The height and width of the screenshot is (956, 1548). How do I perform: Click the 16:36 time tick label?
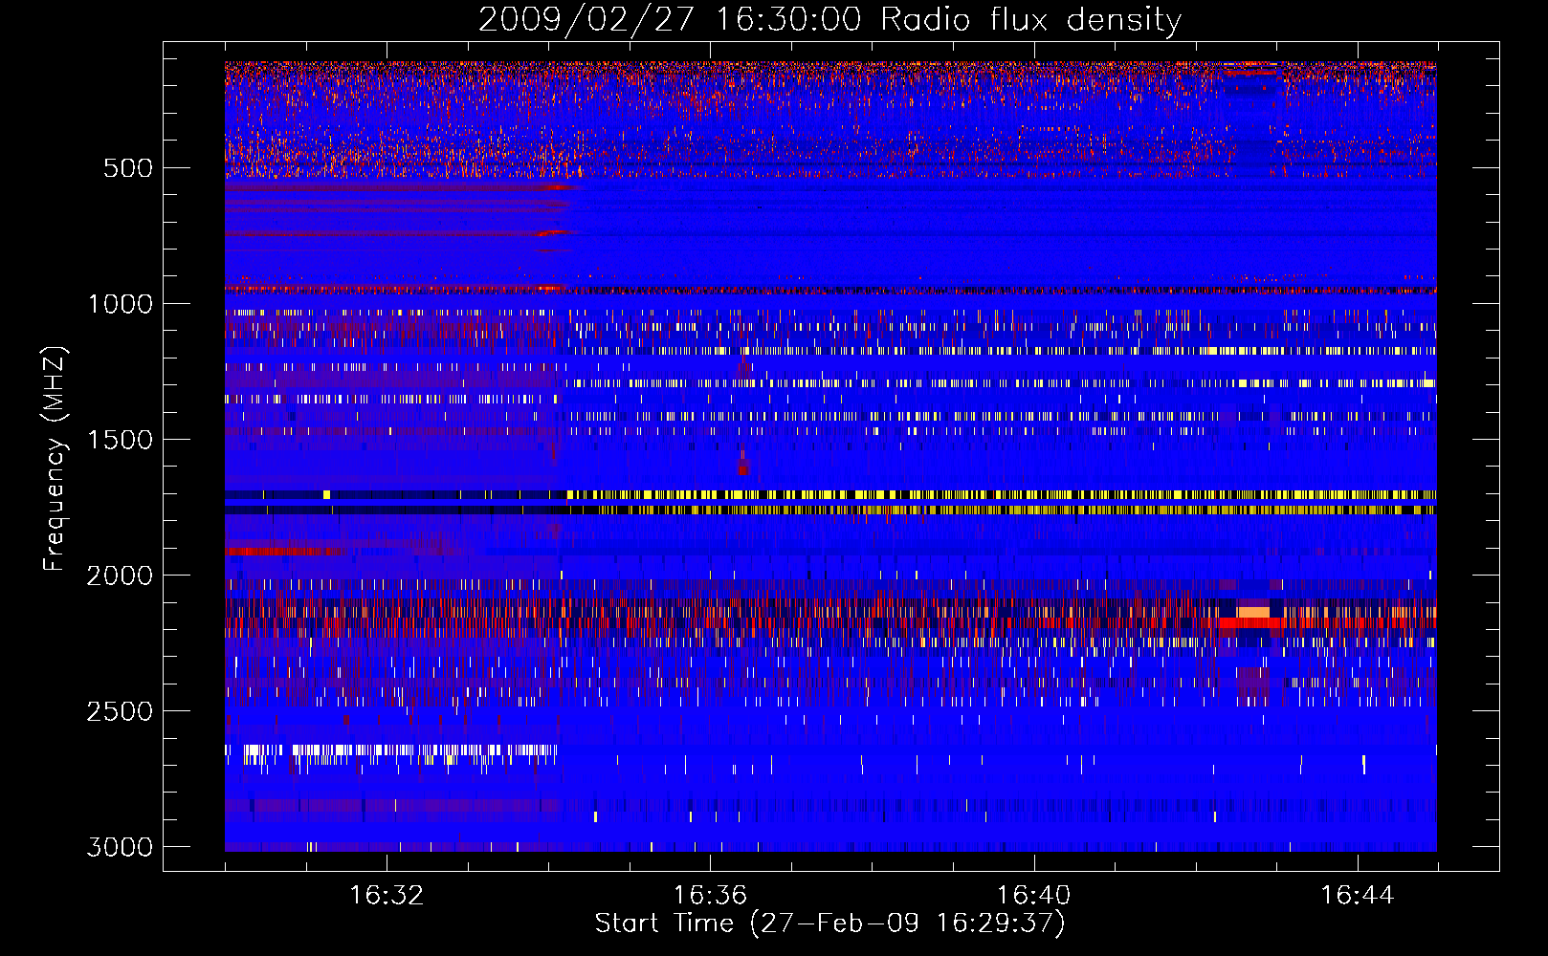tap(710, 896)
